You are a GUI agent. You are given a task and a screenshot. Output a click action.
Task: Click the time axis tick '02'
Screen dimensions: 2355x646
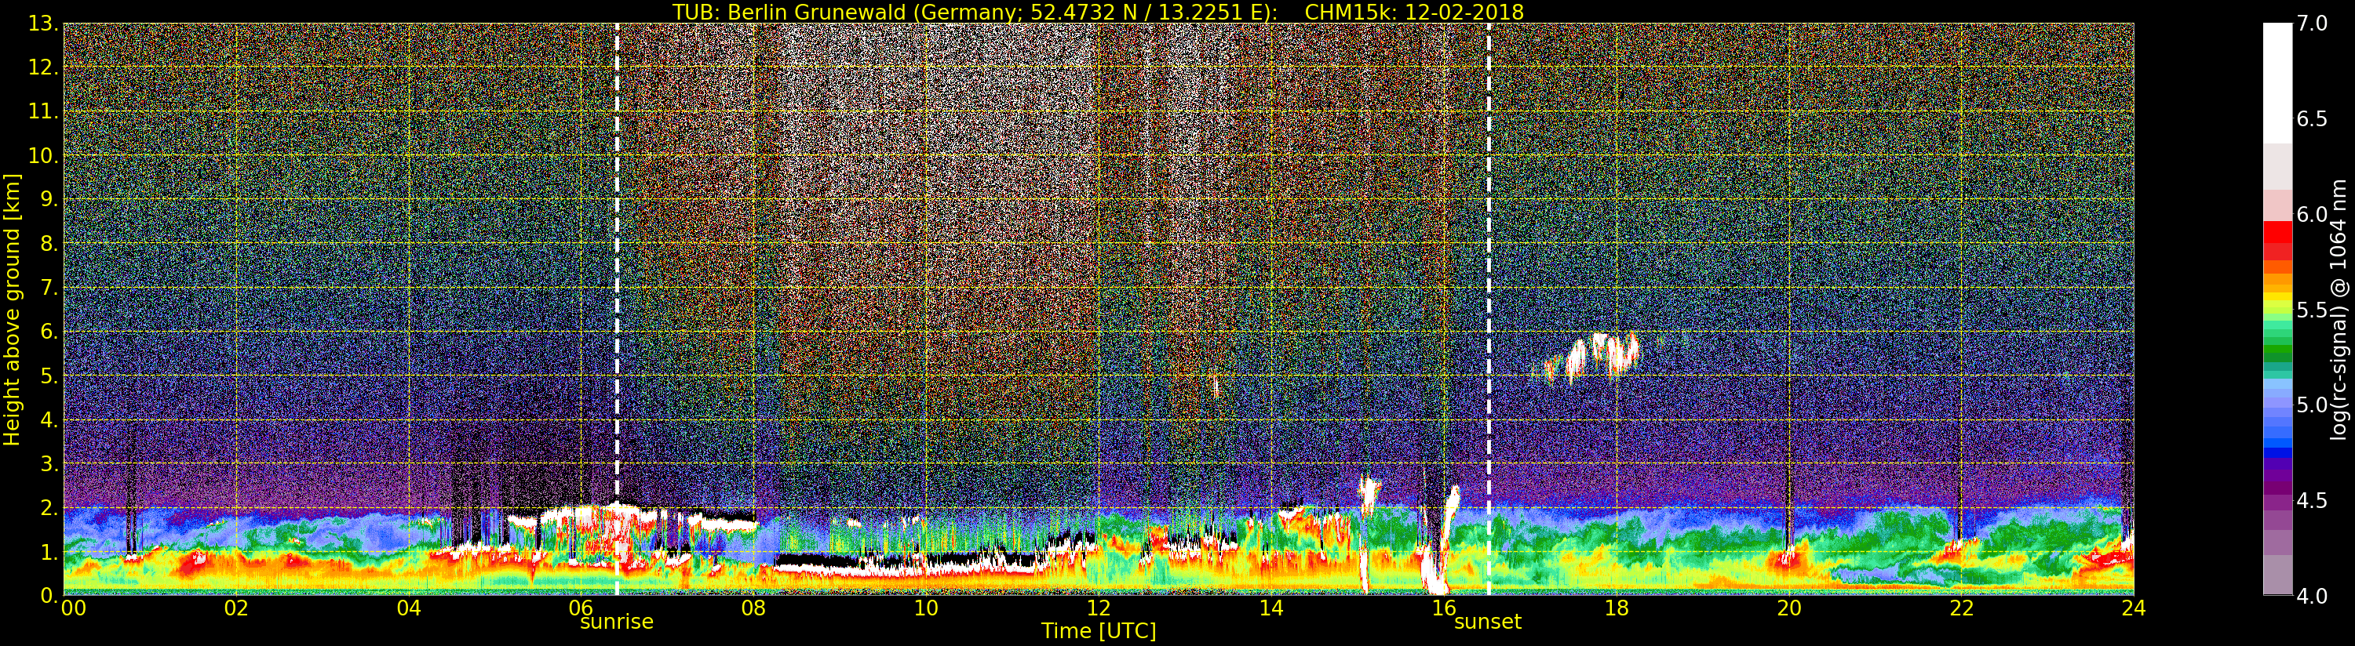[x=236, y=608]
